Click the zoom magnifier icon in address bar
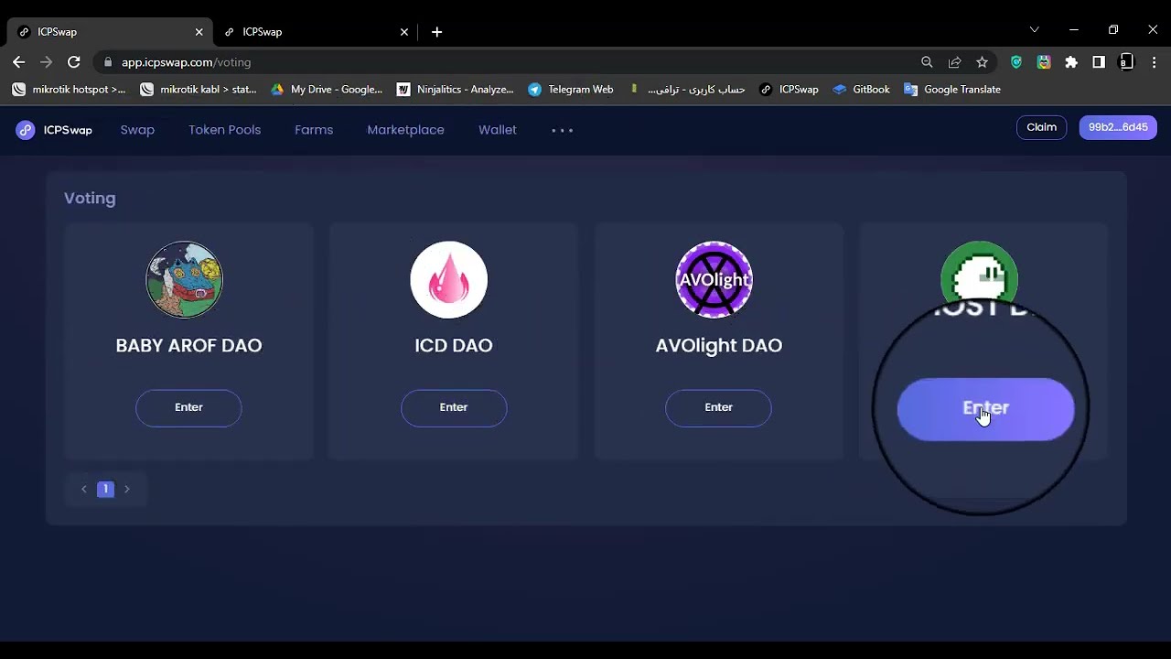This screenshot has height=659, width=1171. [927, 62]
